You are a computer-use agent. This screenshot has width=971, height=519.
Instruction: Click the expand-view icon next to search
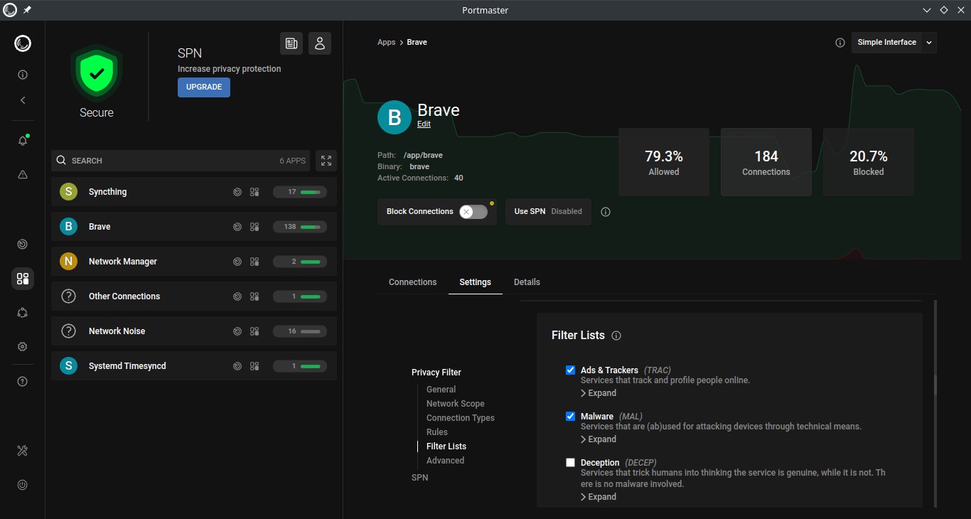point(326,161)
